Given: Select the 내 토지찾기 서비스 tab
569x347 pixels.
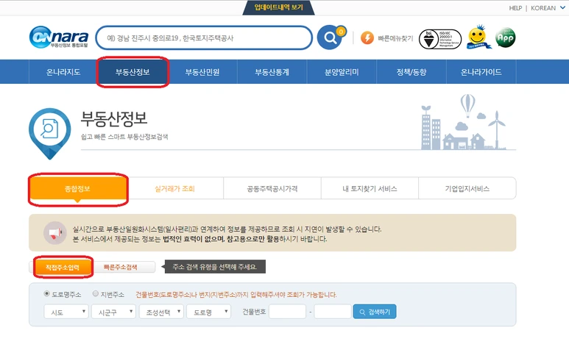Looking at the screenshot, I should point(370,188).
